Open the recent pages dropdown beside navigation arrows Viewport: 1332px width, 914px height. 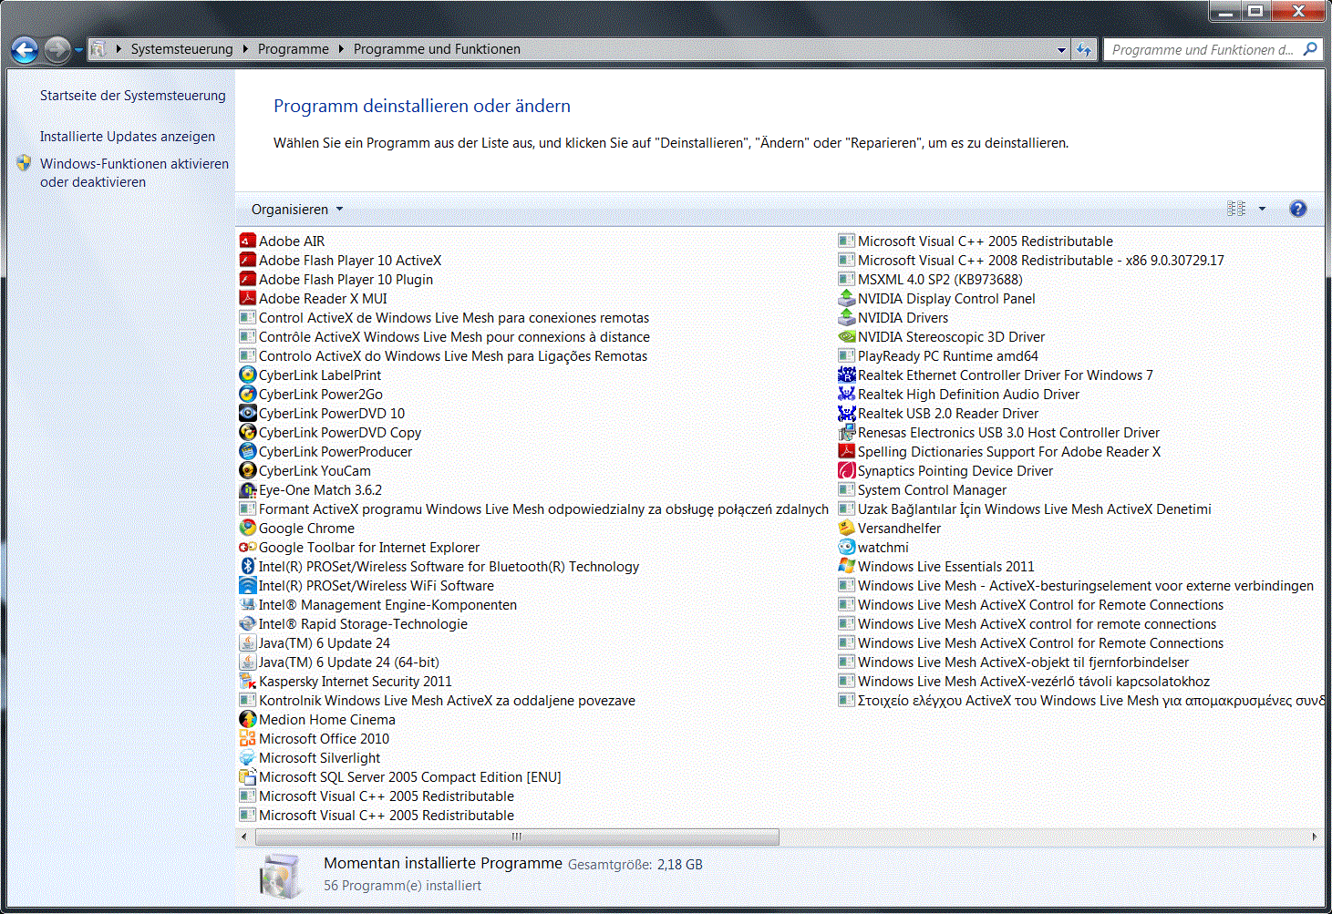[79, 49]
